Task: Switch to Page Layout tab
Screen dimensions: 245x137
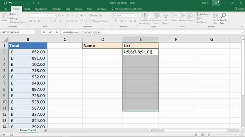Action: (x=41, y=9)
